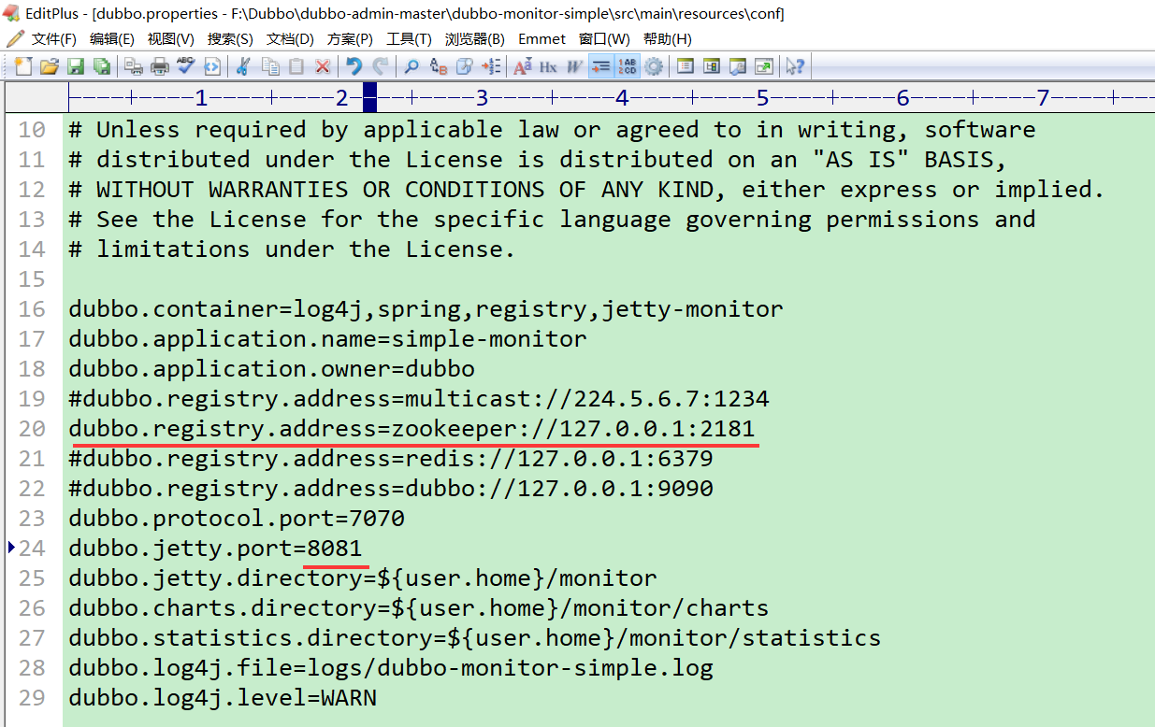Click the line 'dubbo.registry.address=zookeeper://127.0.0.1:2181'
The height and width of the screenshot is (727, 1155).
(x=411, y=429)
